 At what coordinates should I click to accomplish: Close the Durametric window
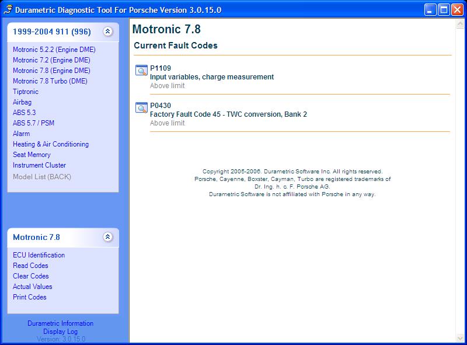(457, 10)
